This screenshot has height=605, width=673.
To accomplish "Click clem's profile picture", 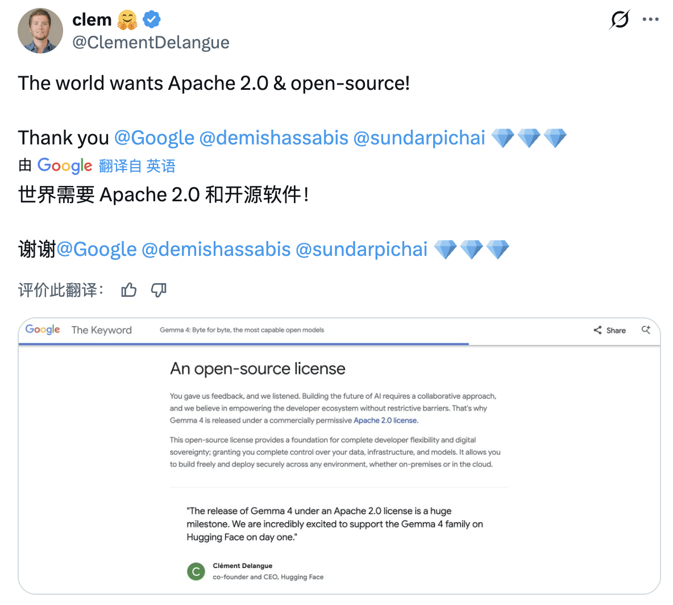I will click(40, 31).
